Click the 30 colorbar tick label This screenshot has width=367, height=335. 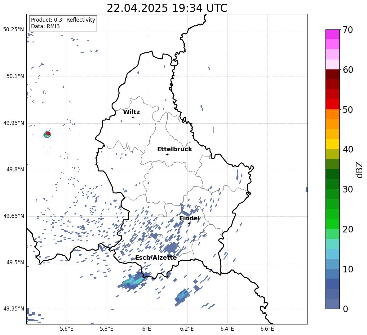(x=348, y=189)
